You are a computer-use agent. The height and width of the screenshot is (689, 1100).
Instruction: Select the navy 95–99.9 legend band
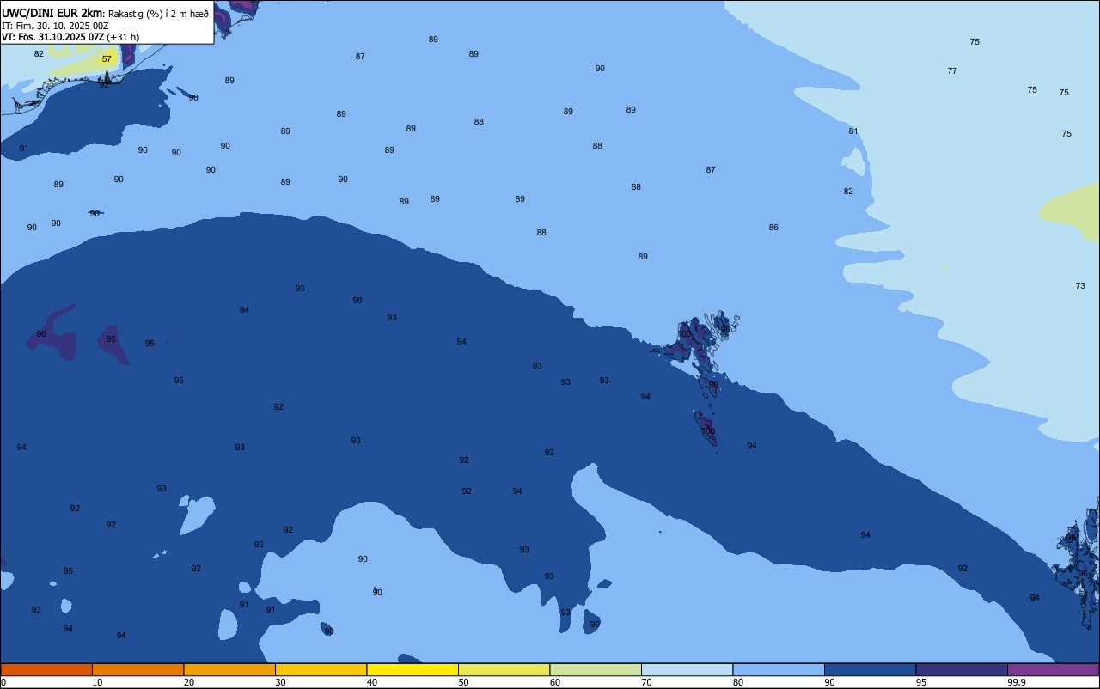962,669
